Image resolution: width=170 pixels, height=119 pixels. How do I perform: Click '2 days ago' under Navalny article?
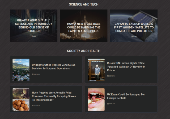[x=112, y=76]
